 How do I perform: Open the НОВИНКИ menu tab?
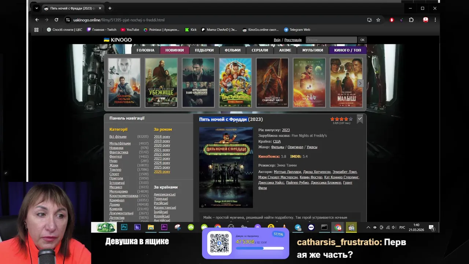[174, 50]
